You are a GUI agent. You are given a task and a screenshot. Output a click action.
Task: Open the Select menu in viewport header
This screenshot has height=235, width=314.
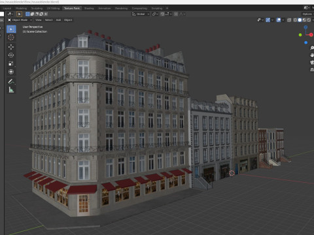[x=48, y=20]
